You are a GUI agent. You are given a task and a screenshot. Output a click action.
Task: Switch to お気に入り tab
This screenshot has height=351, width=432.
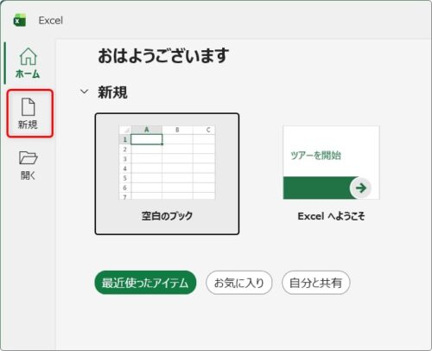point(239,283)
